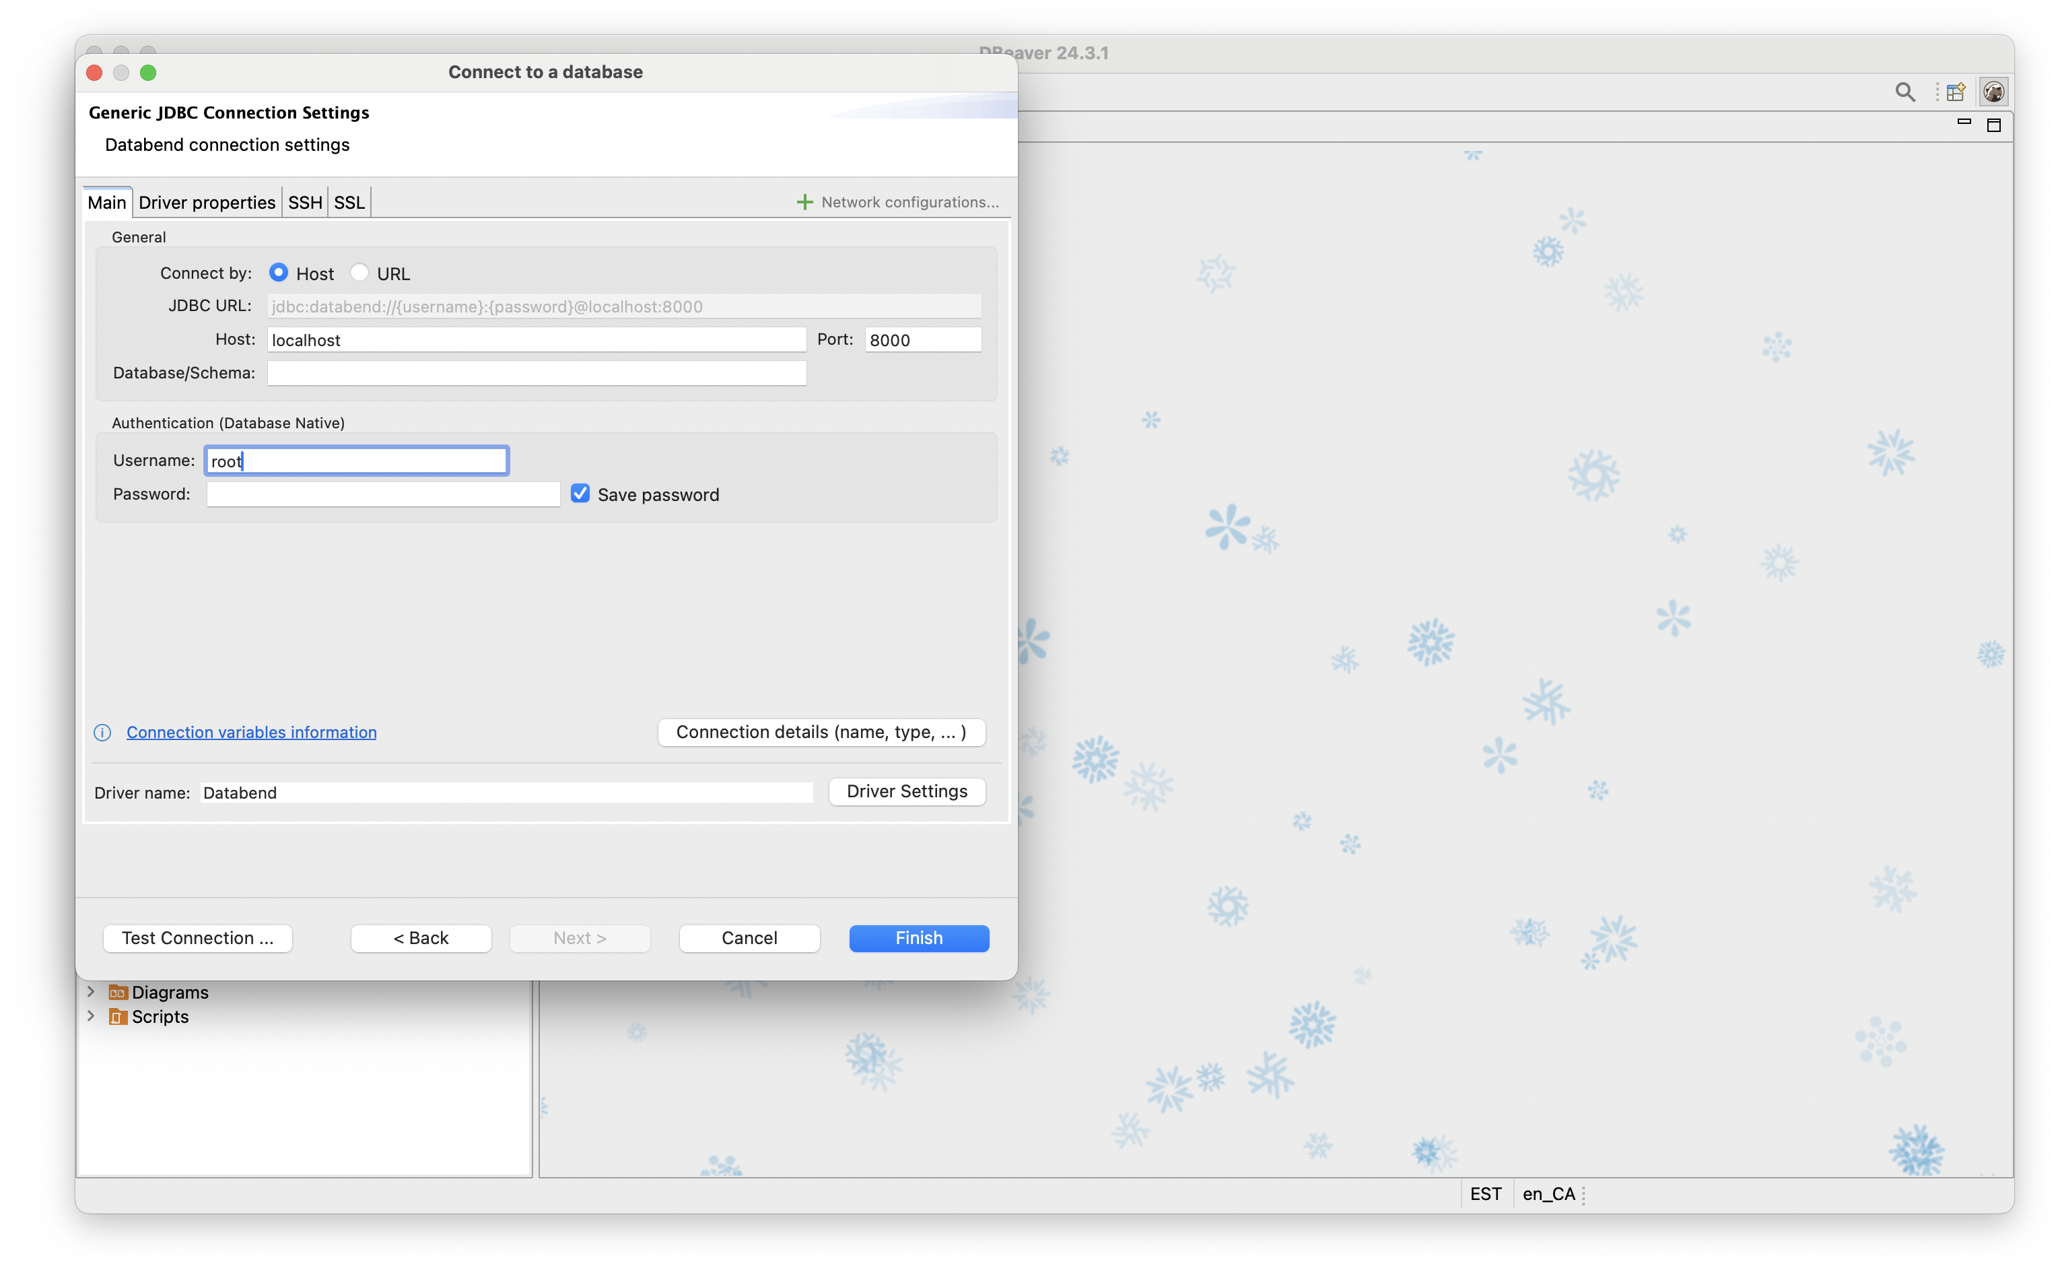The width and height of the screenshot is (2060, 1270).
Task: Go Back to the previous step
Action: coord(421,938)
